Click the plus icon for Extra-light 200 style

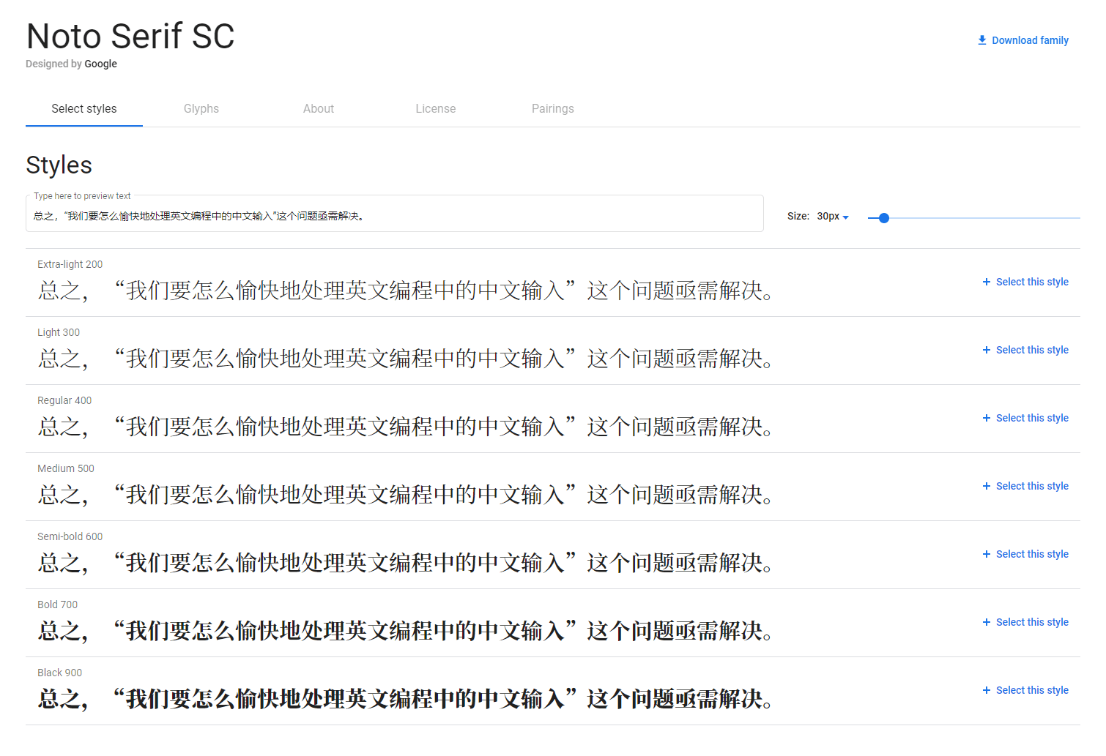coord(987,282)
